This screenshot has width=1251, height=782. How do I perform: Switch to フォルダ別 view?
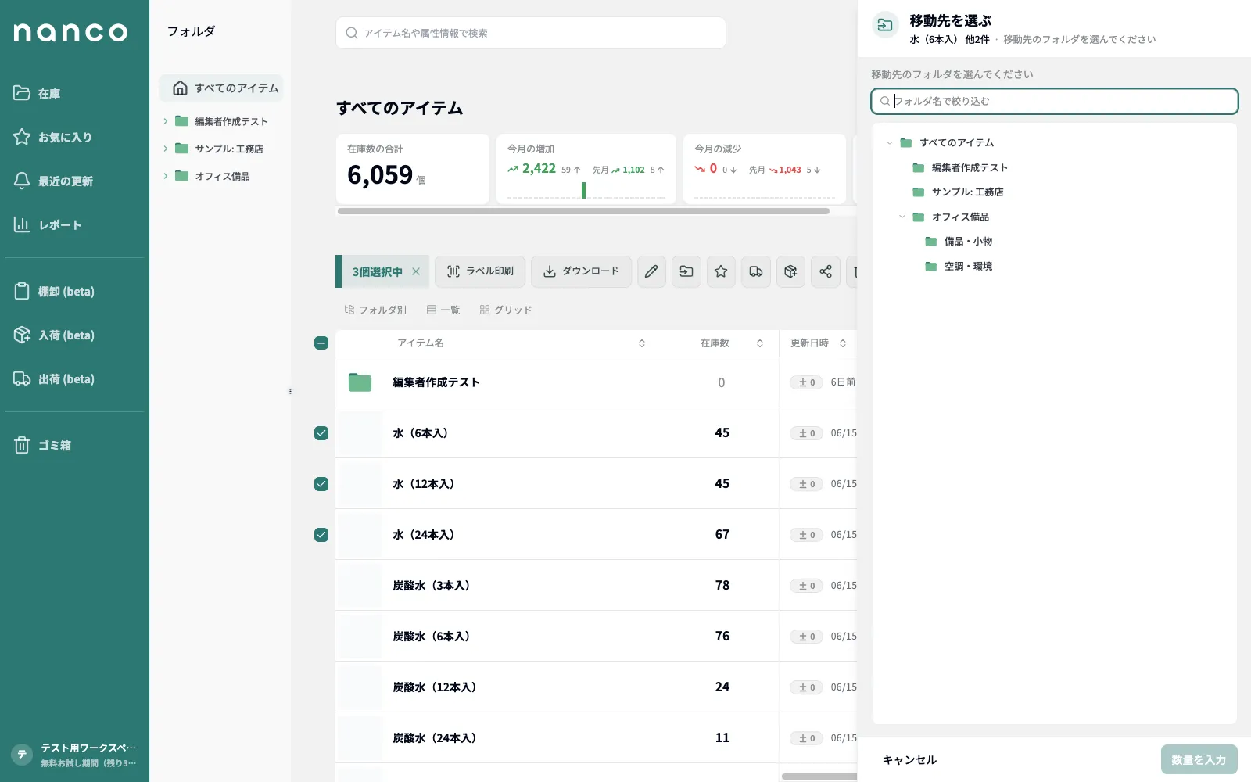(x=375, y=310)
